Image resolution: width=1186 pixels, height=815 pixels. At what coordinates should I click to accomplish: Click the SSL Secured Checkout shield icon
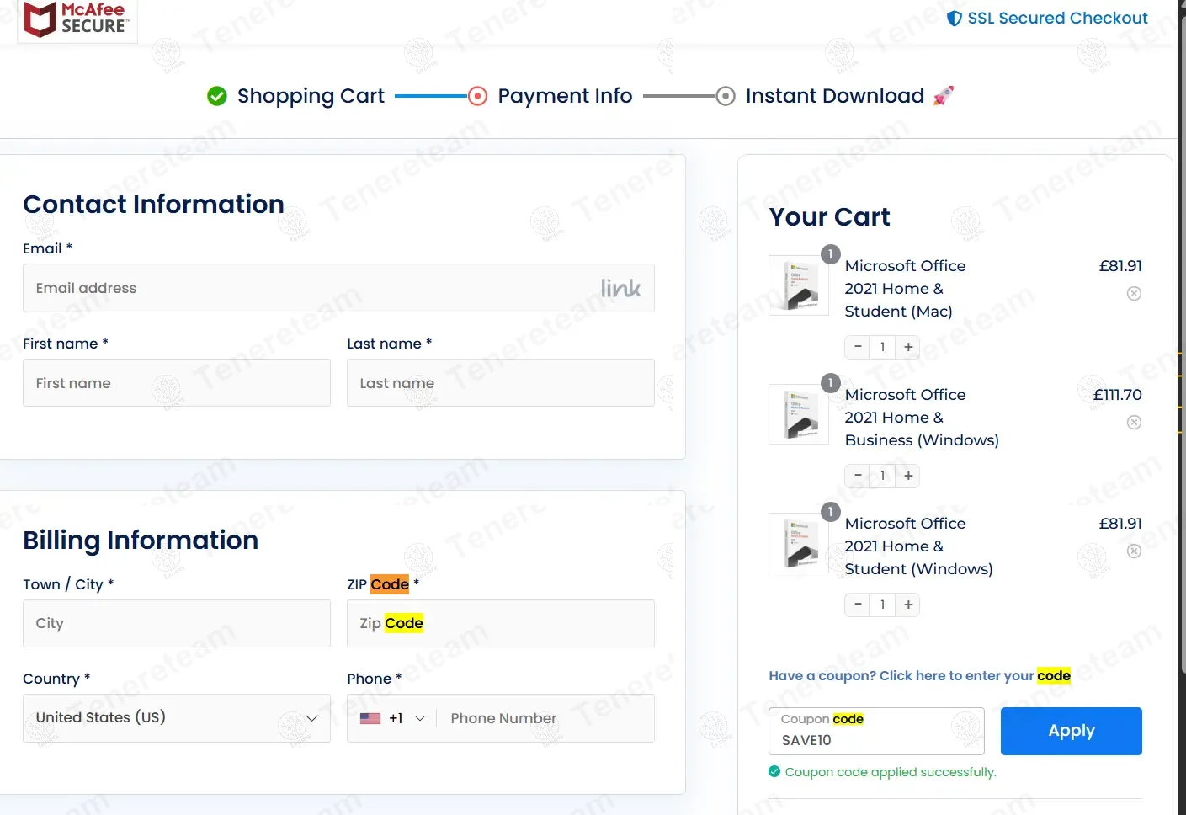pos(954,19)
